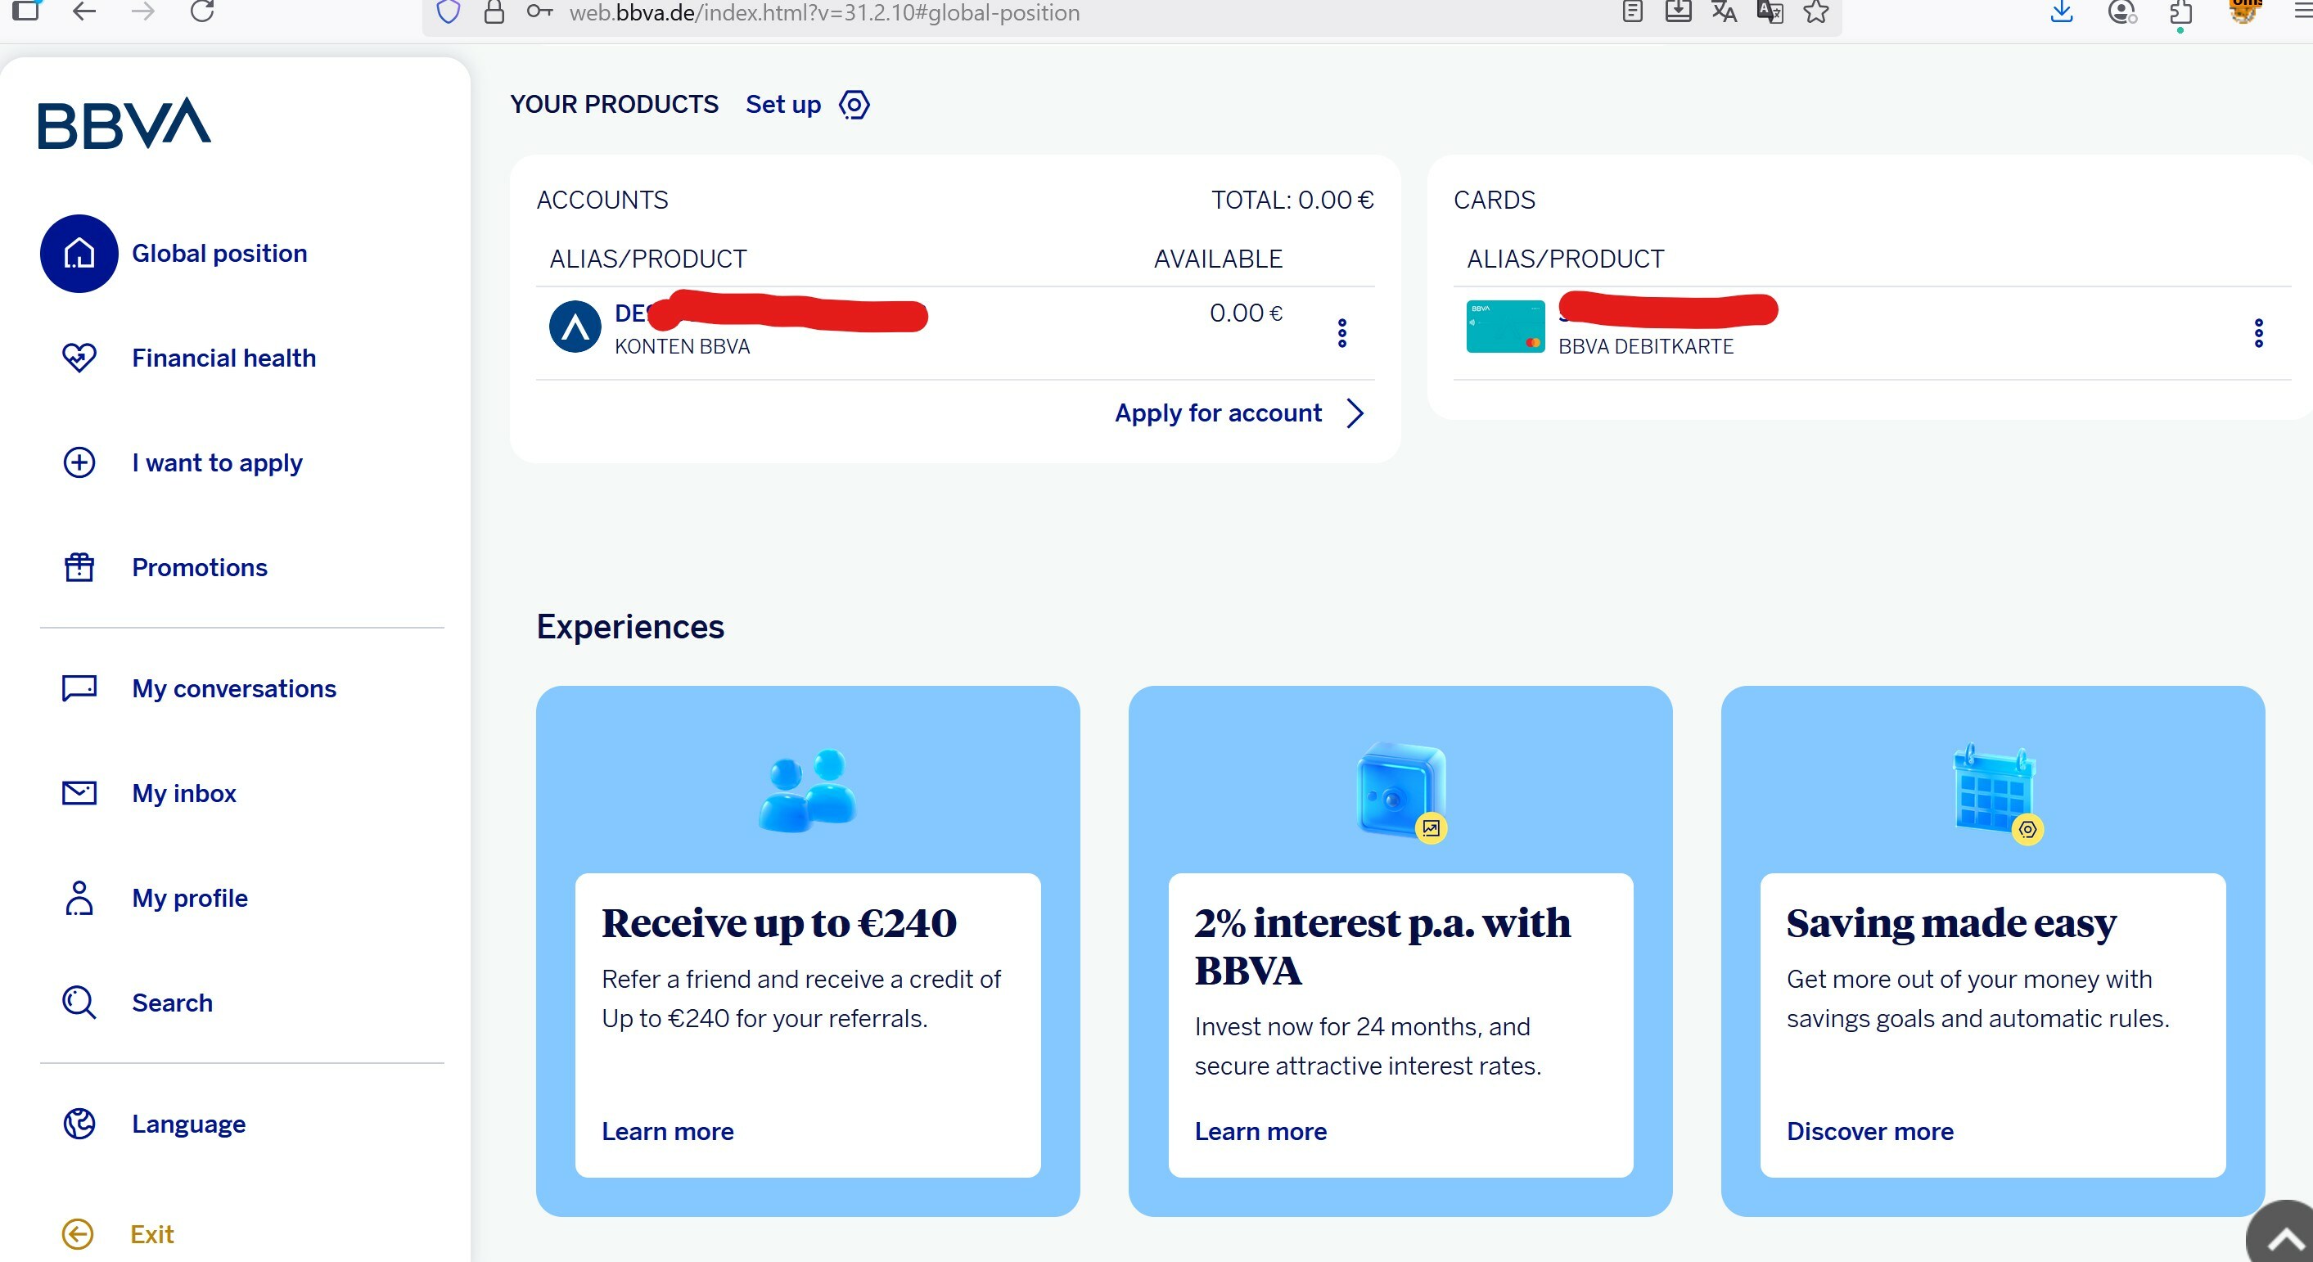Select Global position in the sidebar
Screen dimensions: 2313x1262
(219, 253)
